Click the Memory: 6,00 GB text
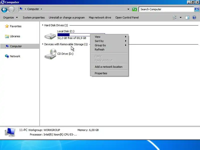This screenshot has width=200, height=150. pyautogui.click(x=88, y=130)
